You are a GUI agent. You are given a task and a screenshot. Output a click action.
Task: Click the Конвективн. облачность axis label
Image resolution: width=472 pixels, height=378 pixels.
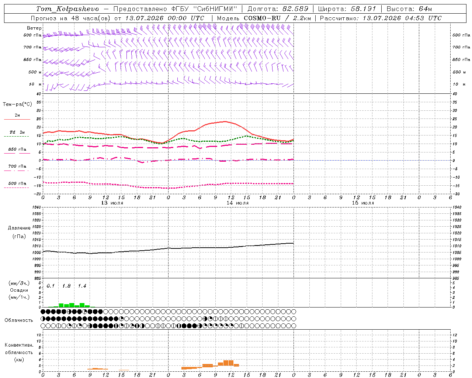(x=19, y=352)
